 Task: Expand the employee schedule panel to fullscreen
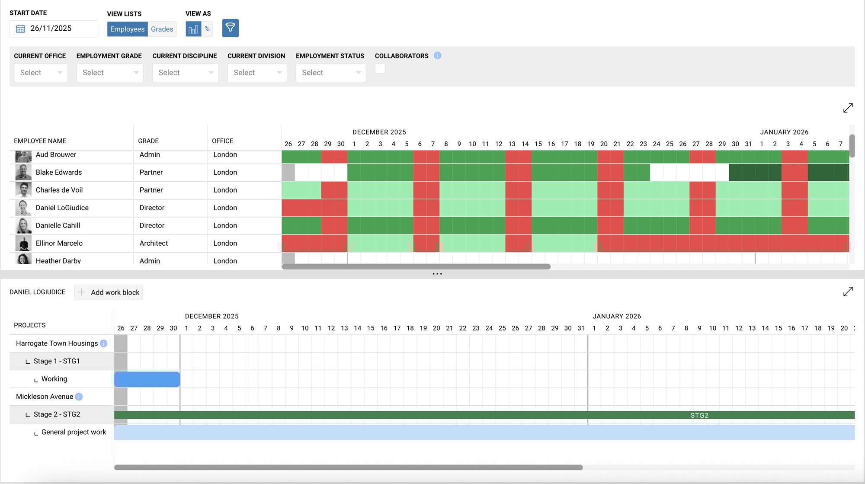(x=848, y=108)
